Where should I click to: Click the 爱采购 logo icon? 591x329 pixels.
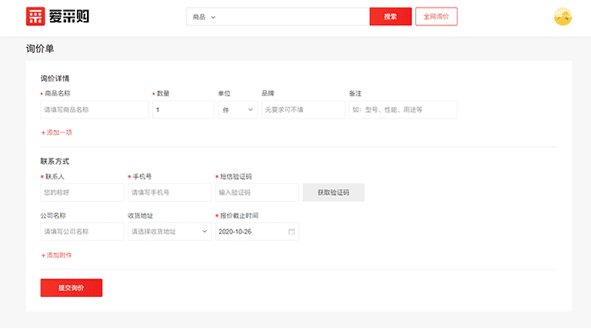click(35, 17)
